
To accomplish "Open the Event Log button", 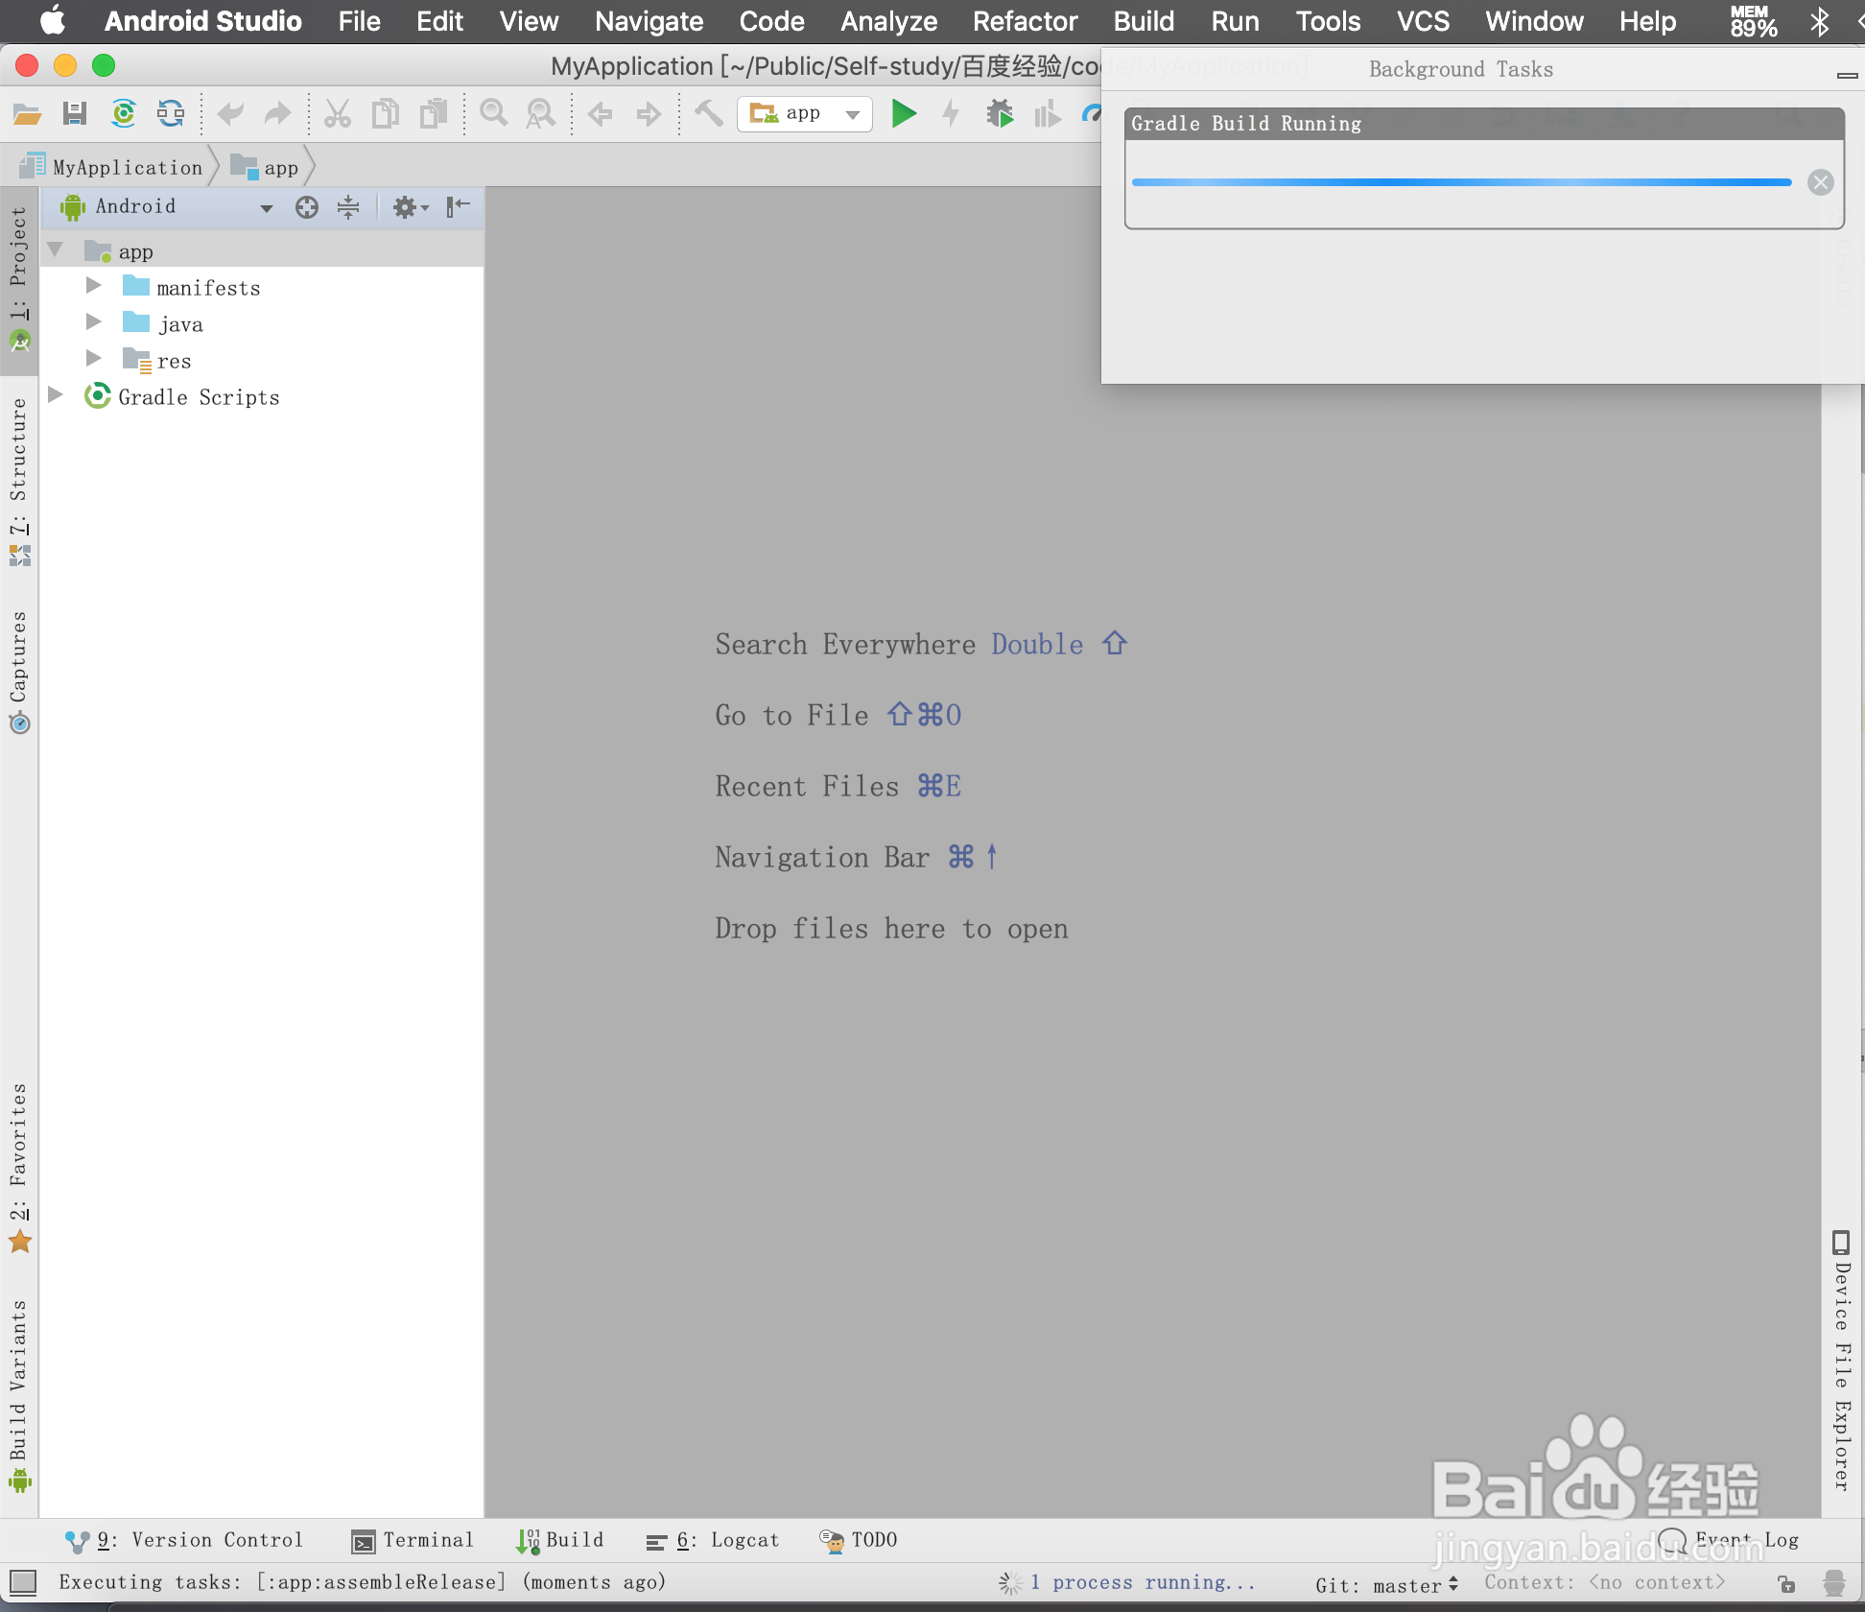I will [1730, 1540].
